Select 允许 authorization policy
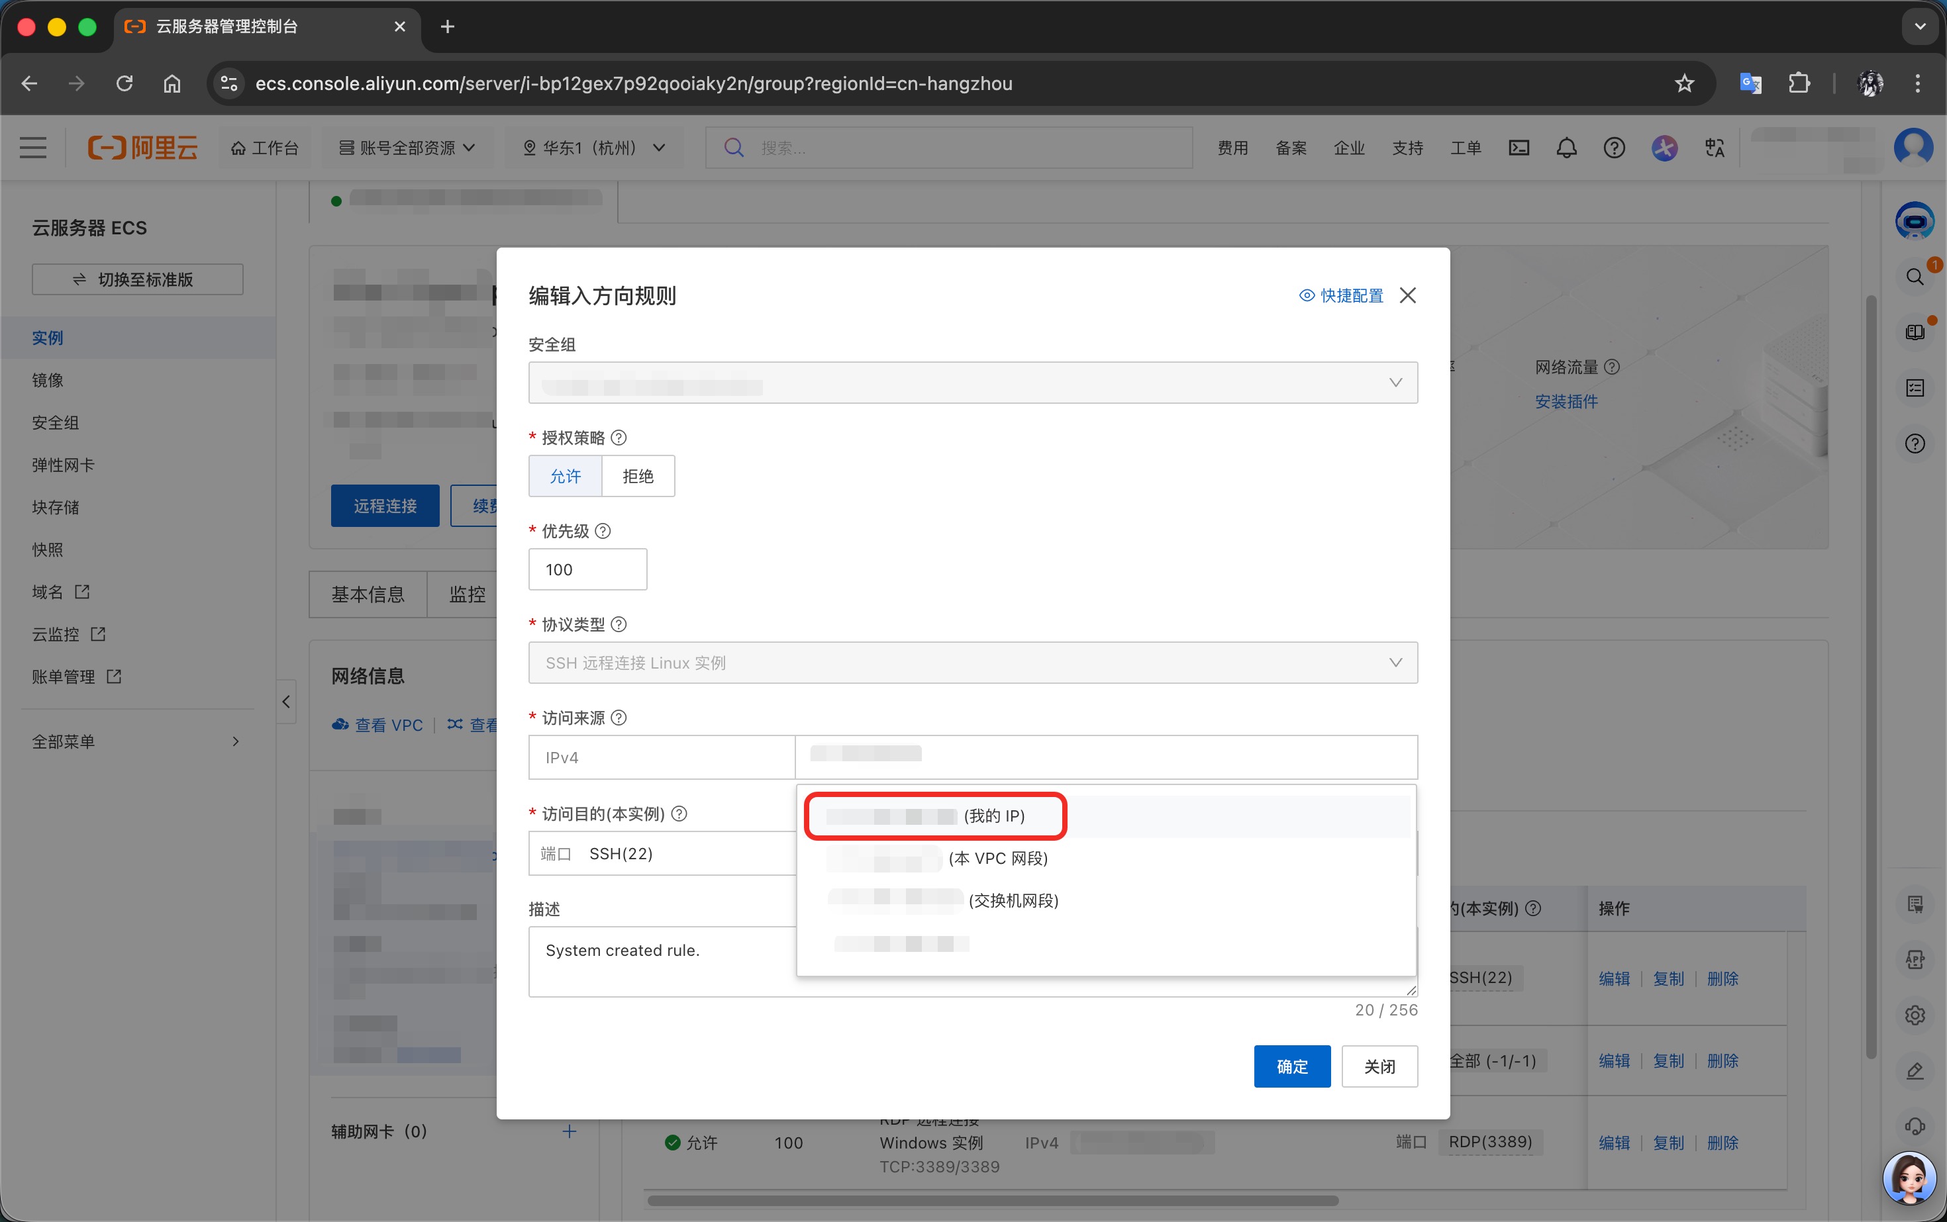1947x1222 pixels. click(565, 476)
